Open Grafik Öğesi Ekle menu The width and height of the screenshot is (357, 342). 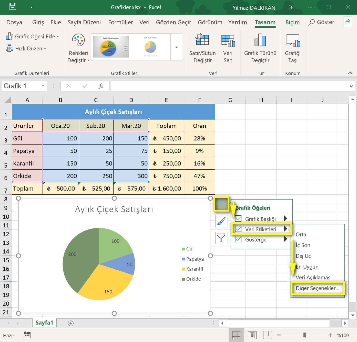coord(32,36)
